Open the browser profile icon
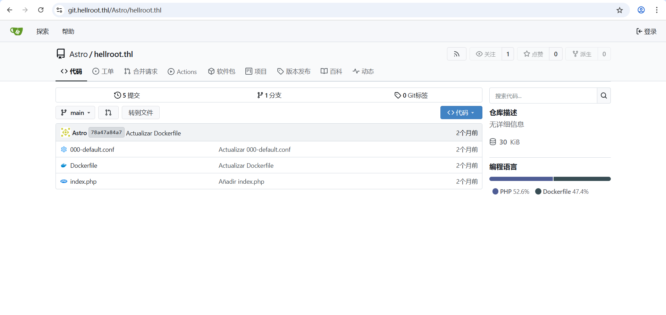This screenshot has height=315, width=666. point(641,10)
